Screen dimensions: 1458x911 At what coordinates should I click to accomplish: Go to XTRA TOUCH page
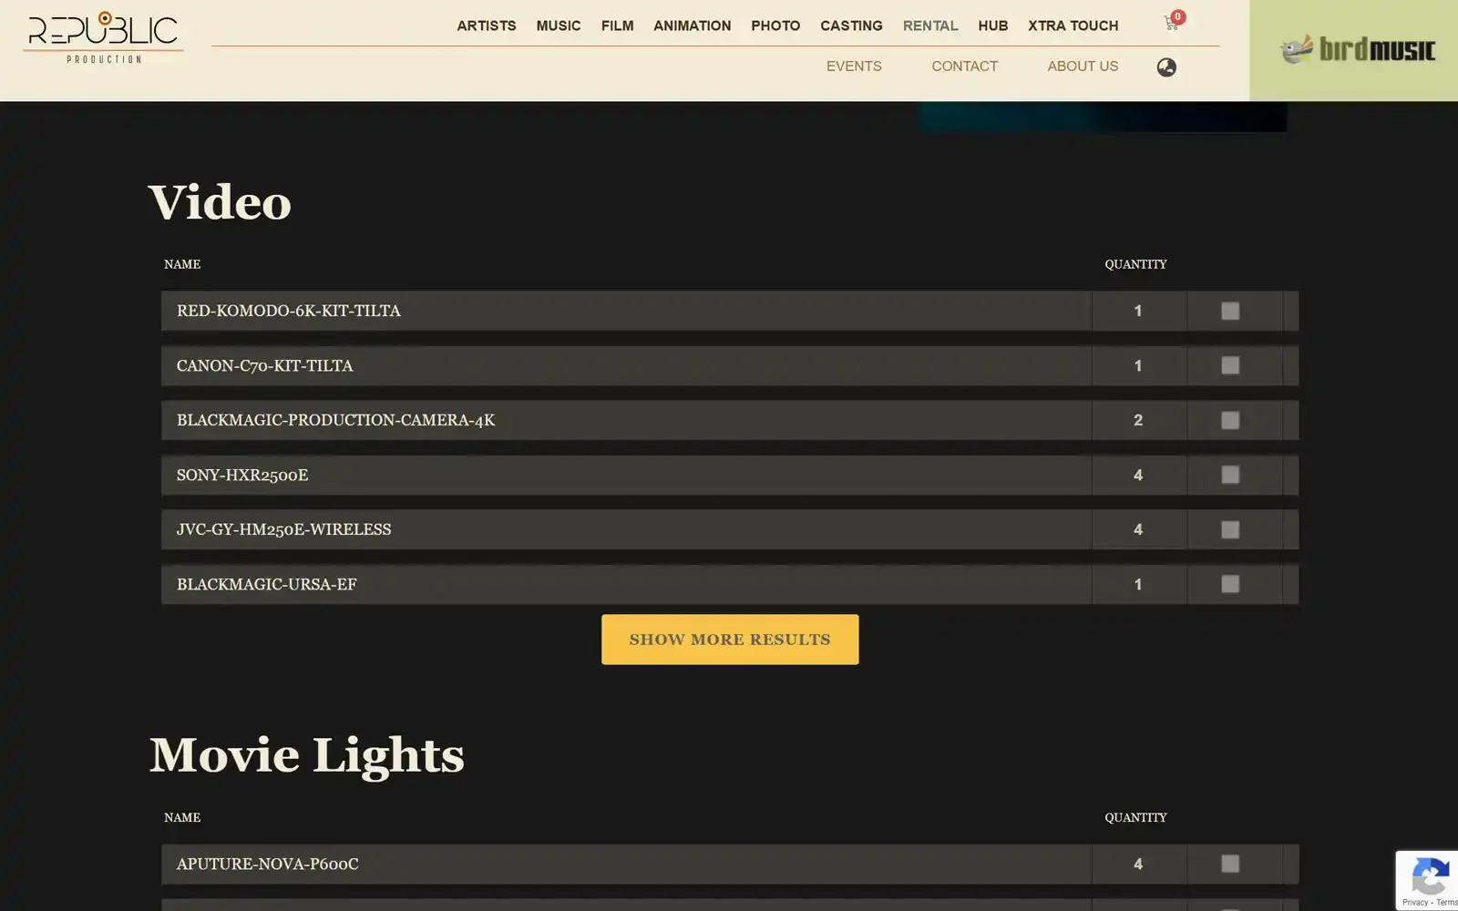[x=1073, y=26]
